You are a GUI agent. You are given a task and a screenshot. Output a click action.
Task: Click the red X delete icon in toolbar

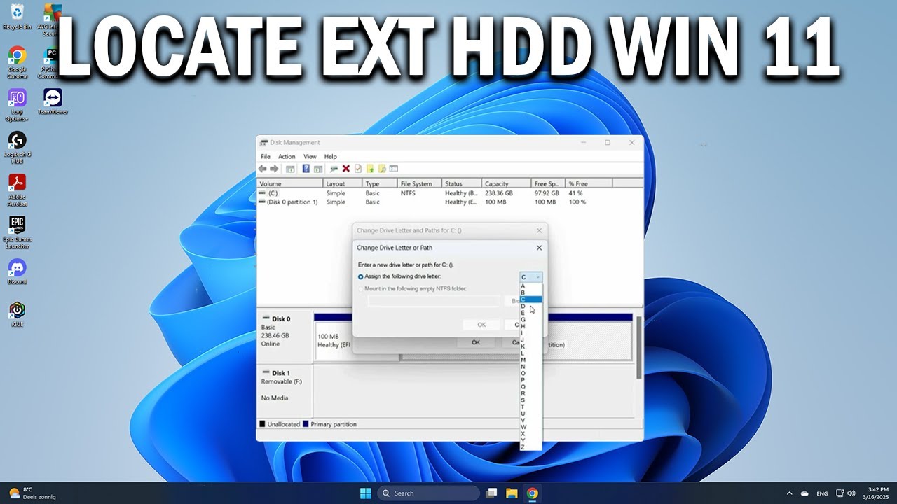coord(345,169)
